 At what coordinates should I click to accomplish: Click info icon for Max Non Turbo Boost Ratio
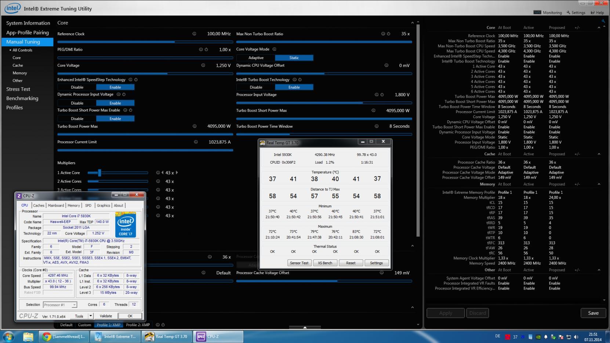pyautogui.click(x=383, y=34)
